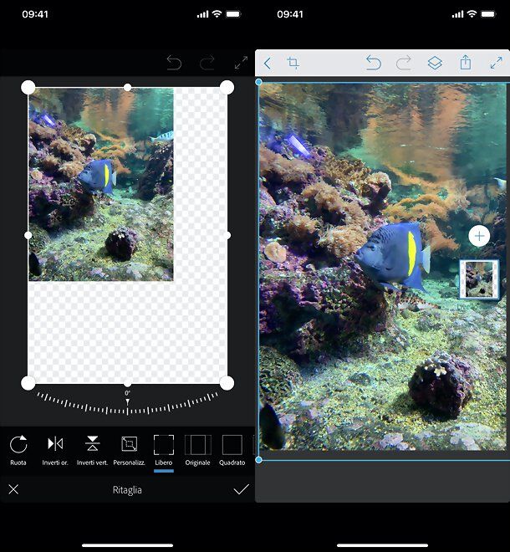Cancel crop with the X button
This screenshot has width=510, height=552.
(13, 489)
